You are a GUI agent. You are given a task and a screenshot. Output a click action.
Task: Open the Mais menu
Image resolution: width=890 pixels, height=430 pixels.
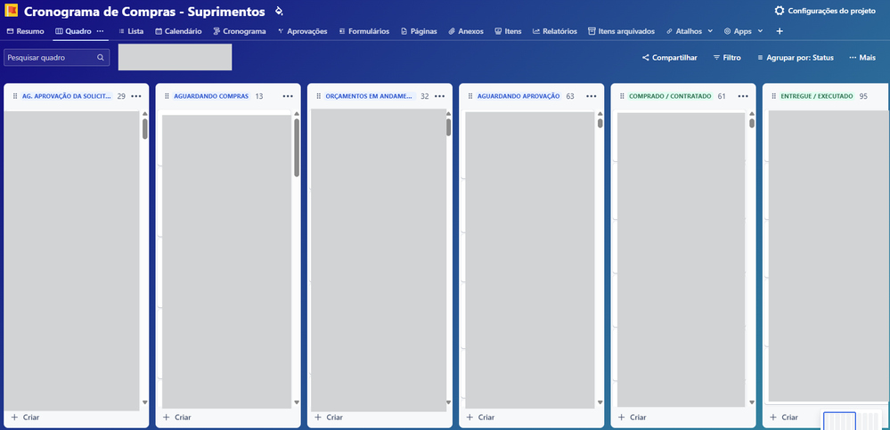(x=862, y=57)
